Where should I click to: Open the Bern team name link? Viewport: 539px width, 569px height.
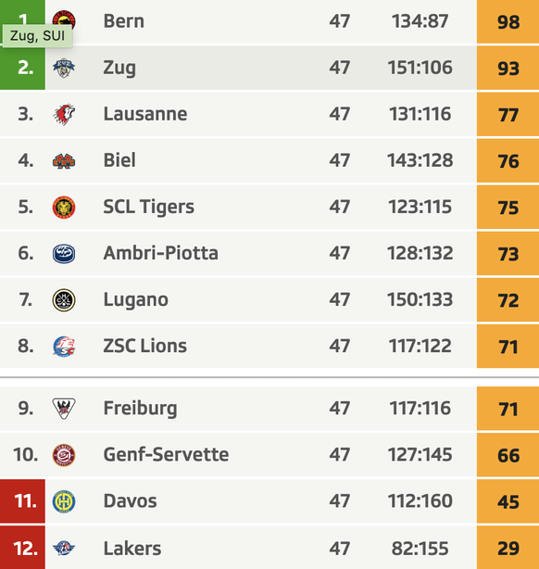[124, 21]
